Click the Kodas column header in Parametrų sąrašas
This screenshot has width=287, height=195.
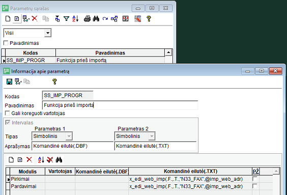31,53
